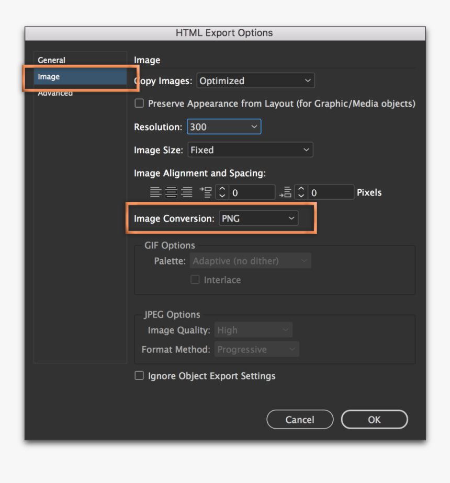Screen dimensions: 450x483
Task: Expand the Resolution dropdown
Action: click(x=223, y=126)
